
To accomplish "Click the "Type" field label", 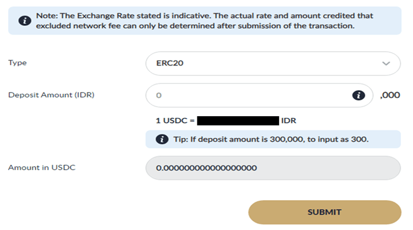I will (x=17, y=63).
